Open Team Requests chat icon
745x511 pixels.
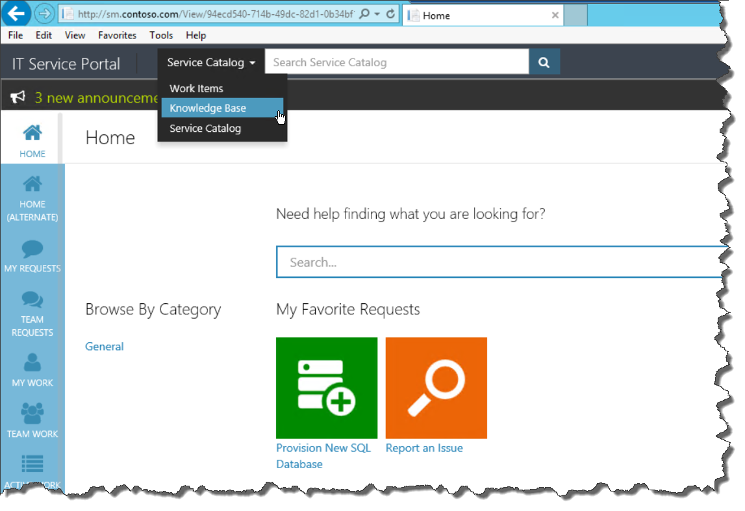(32, 299)
